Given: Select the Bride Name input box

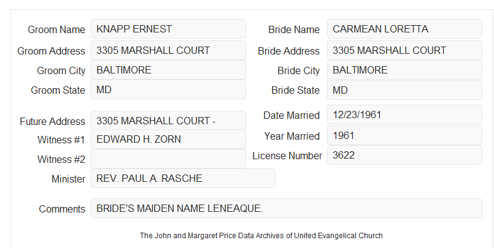Looking at the screenshot, I should [404, 29].
